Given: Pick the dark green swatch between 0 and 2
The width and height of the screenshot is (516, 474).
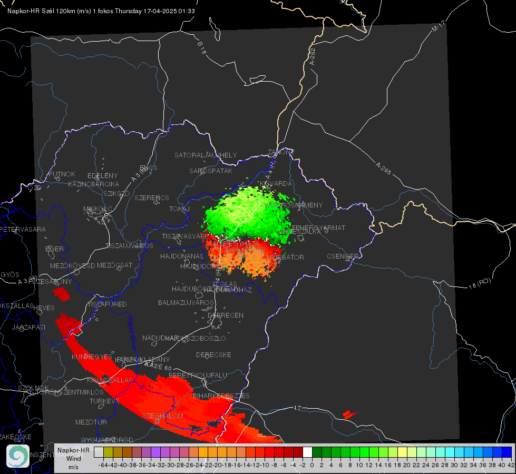Looking at the screenshot, I should pos(317,452).
